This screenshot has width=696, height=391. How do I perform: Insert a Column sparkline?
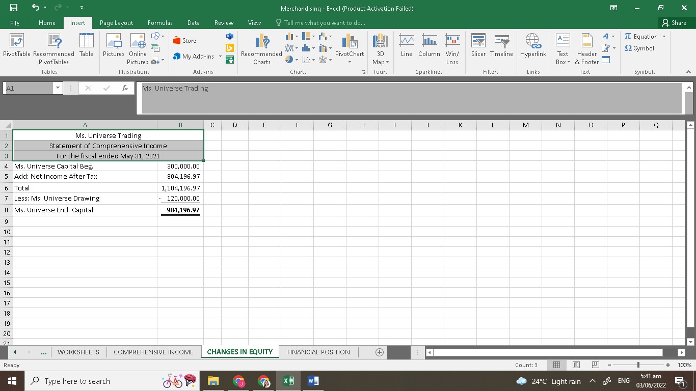(429, 47)
